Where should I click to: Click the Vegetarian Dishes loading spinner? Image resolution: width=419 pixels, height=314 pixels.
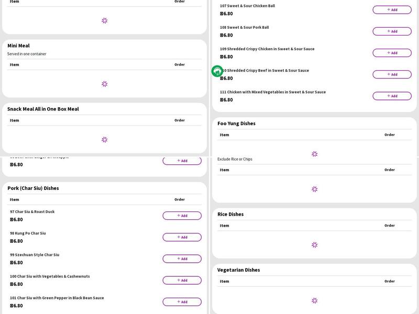coord(314,301)
